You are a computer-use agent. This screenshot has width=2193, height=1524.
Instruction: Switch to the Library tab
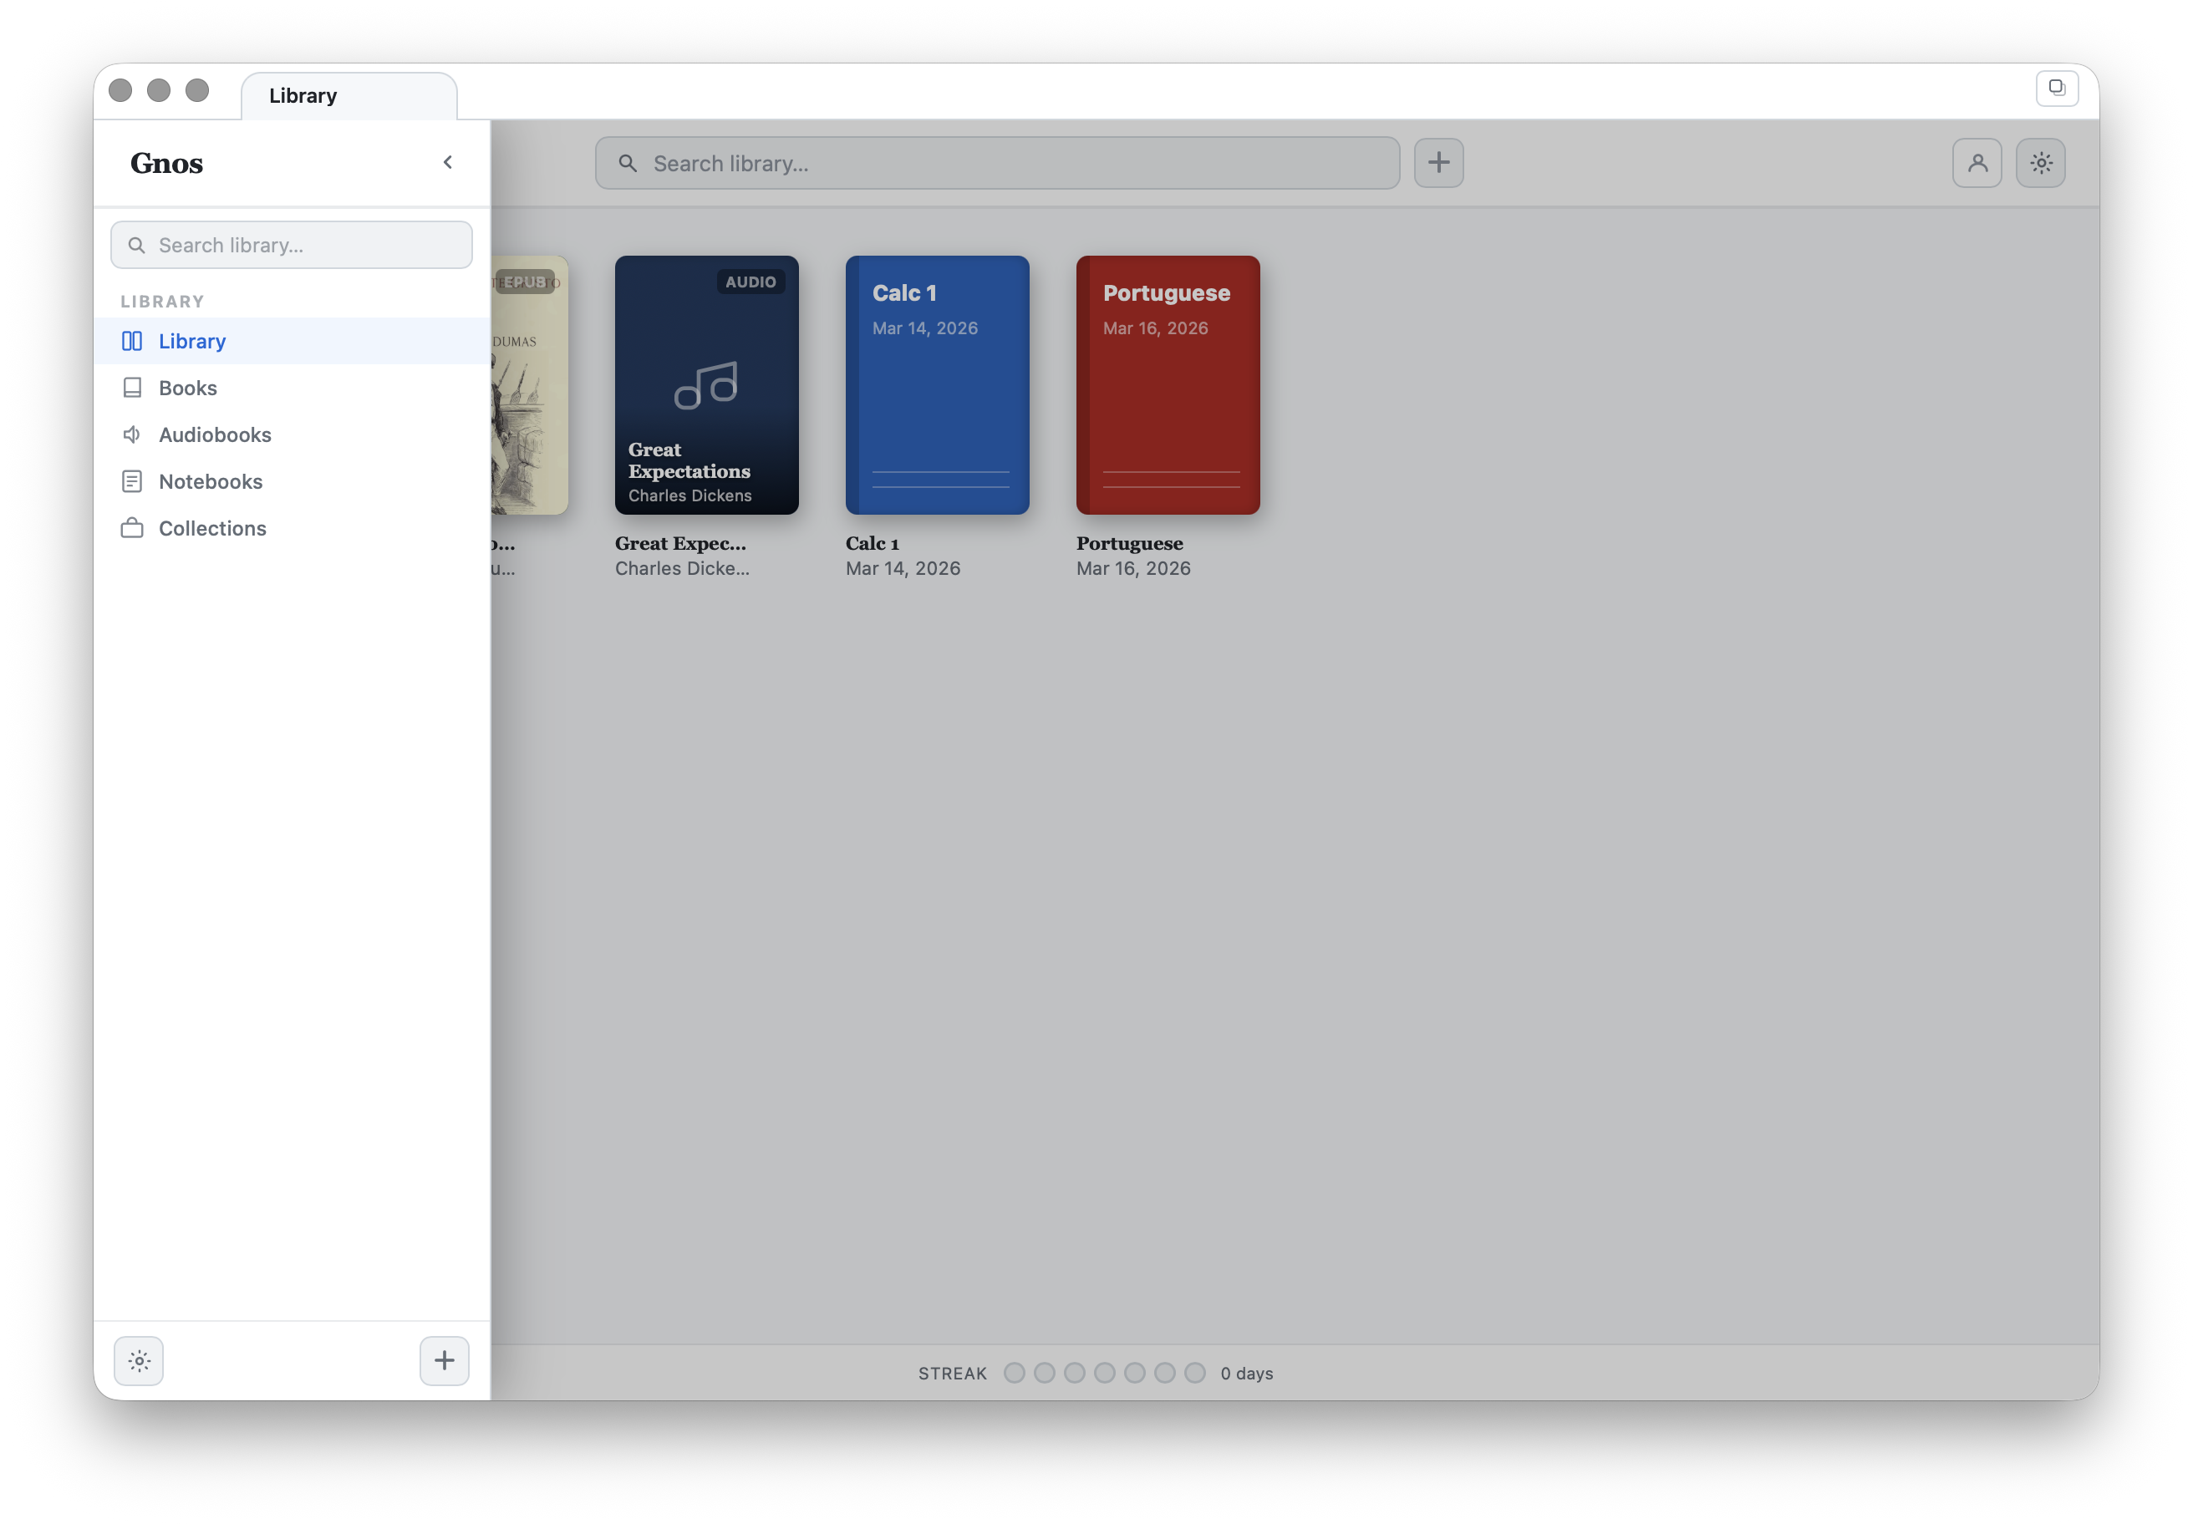[x=349, y=95]
